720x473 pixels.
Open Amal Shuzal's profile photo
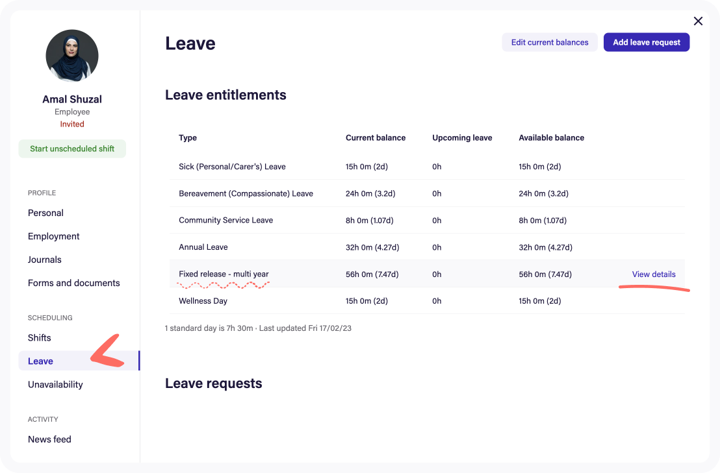pos(72,56)
